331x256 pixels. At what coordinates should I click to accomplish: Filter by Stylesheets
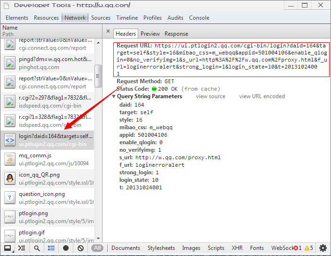click(161, 248)
